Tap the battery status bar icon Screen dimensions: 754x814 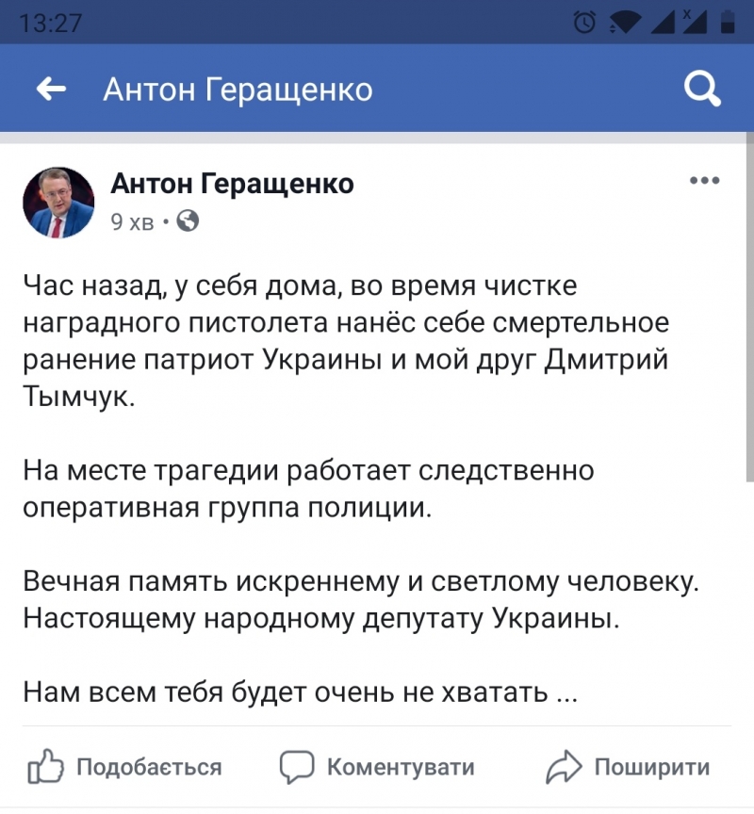click(728, 21)
